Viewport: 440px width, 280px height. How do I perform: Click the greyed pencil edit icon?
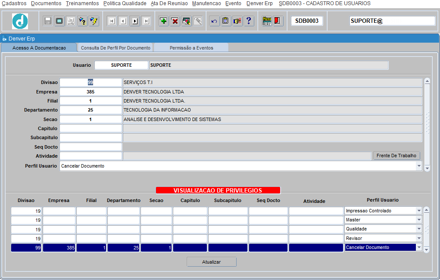pyautogui.click(x=198, y=21)
